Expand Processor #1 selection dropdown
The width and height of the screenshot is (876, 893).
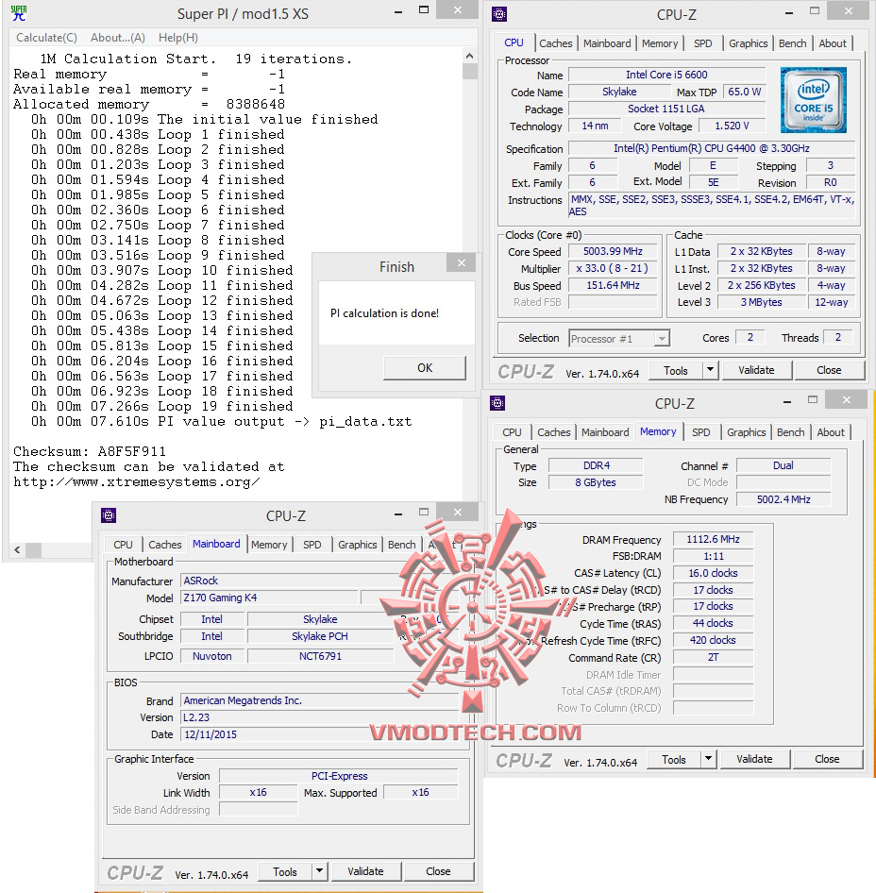(x=662, y=339)
